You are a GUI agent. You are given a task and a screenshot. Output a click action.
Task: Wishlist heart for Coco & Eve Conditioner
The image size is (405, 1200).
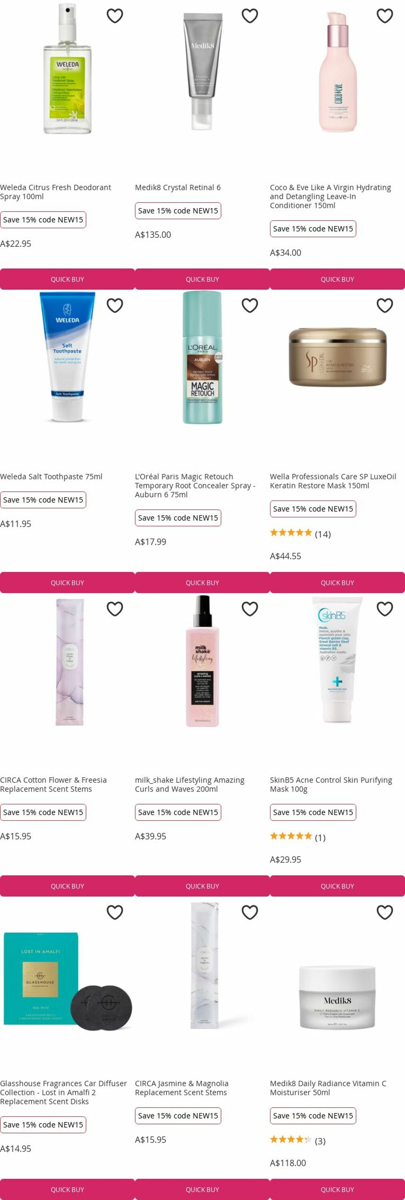tap(385, 16)
